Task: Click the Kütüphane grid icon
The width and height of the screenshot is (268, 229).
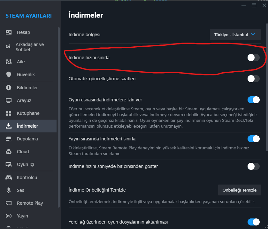Action: click(x=9, y=113)
